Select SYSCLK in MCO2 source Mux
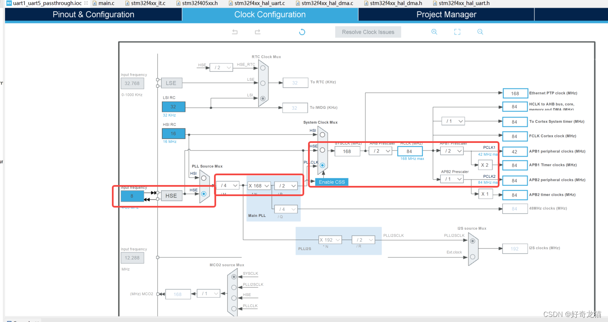 pos(234,277)
